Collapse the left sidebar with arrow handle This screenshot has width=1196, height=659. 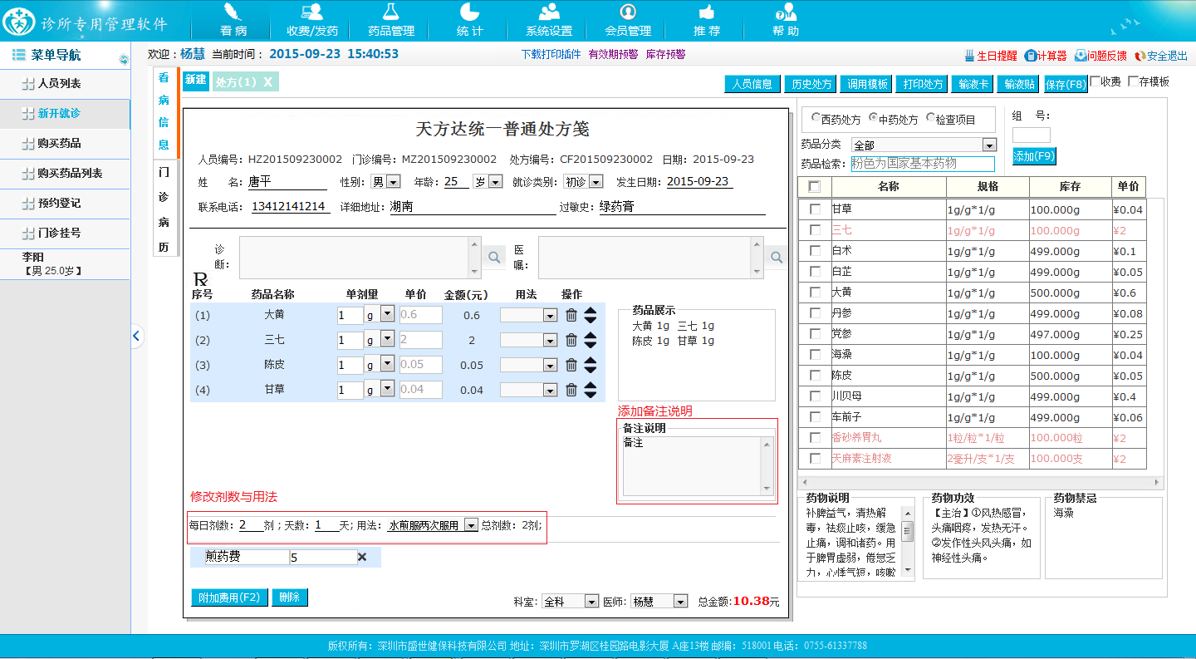pyautogui.click(x=137, y=336)
